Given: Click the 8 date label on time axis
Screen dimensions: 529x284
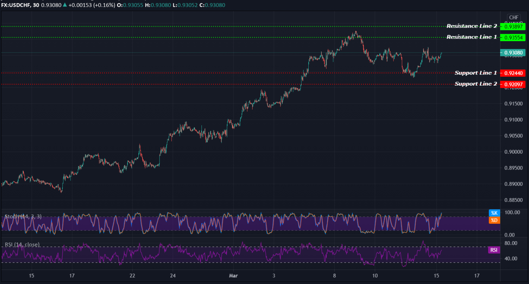Looking at the screenshot, I should click(334, 276).
